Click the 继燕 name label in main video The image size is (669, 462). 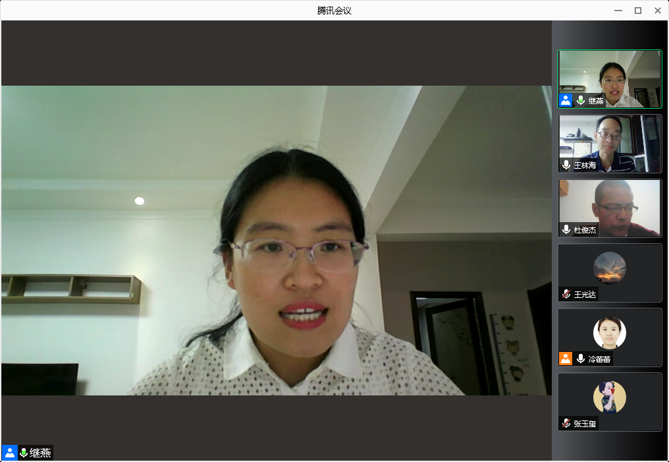pos(40,453)
